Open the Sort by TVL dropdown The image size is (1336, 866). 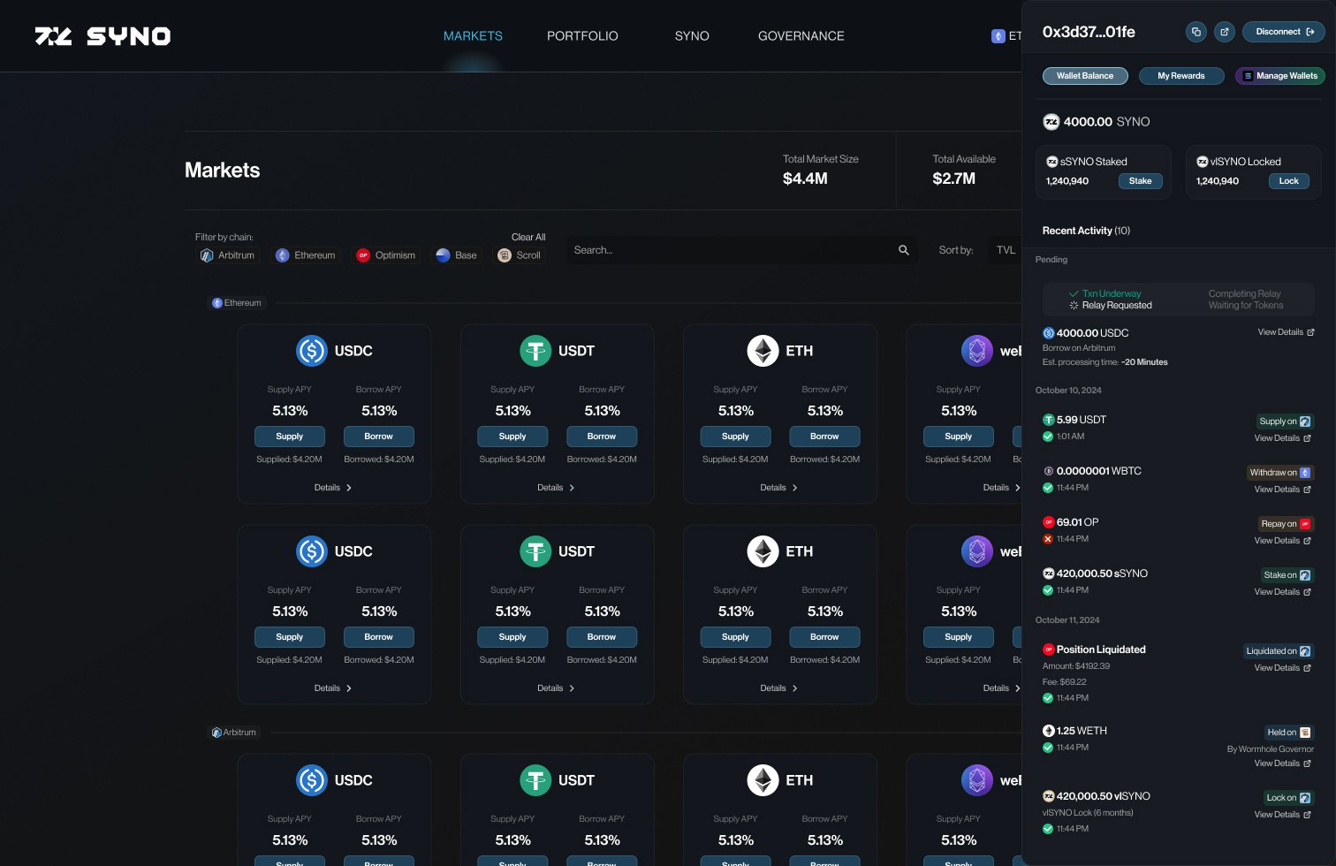pyautogui.click(x=1006, y=250)
